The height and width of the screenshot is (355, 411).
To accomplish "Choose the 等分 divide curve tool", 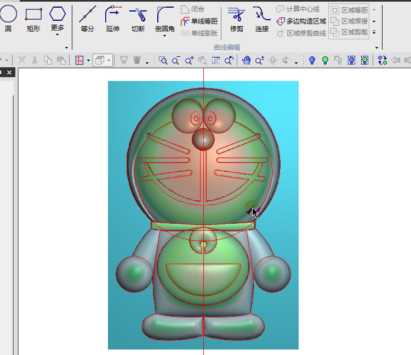I will click(x=87, y=19).
